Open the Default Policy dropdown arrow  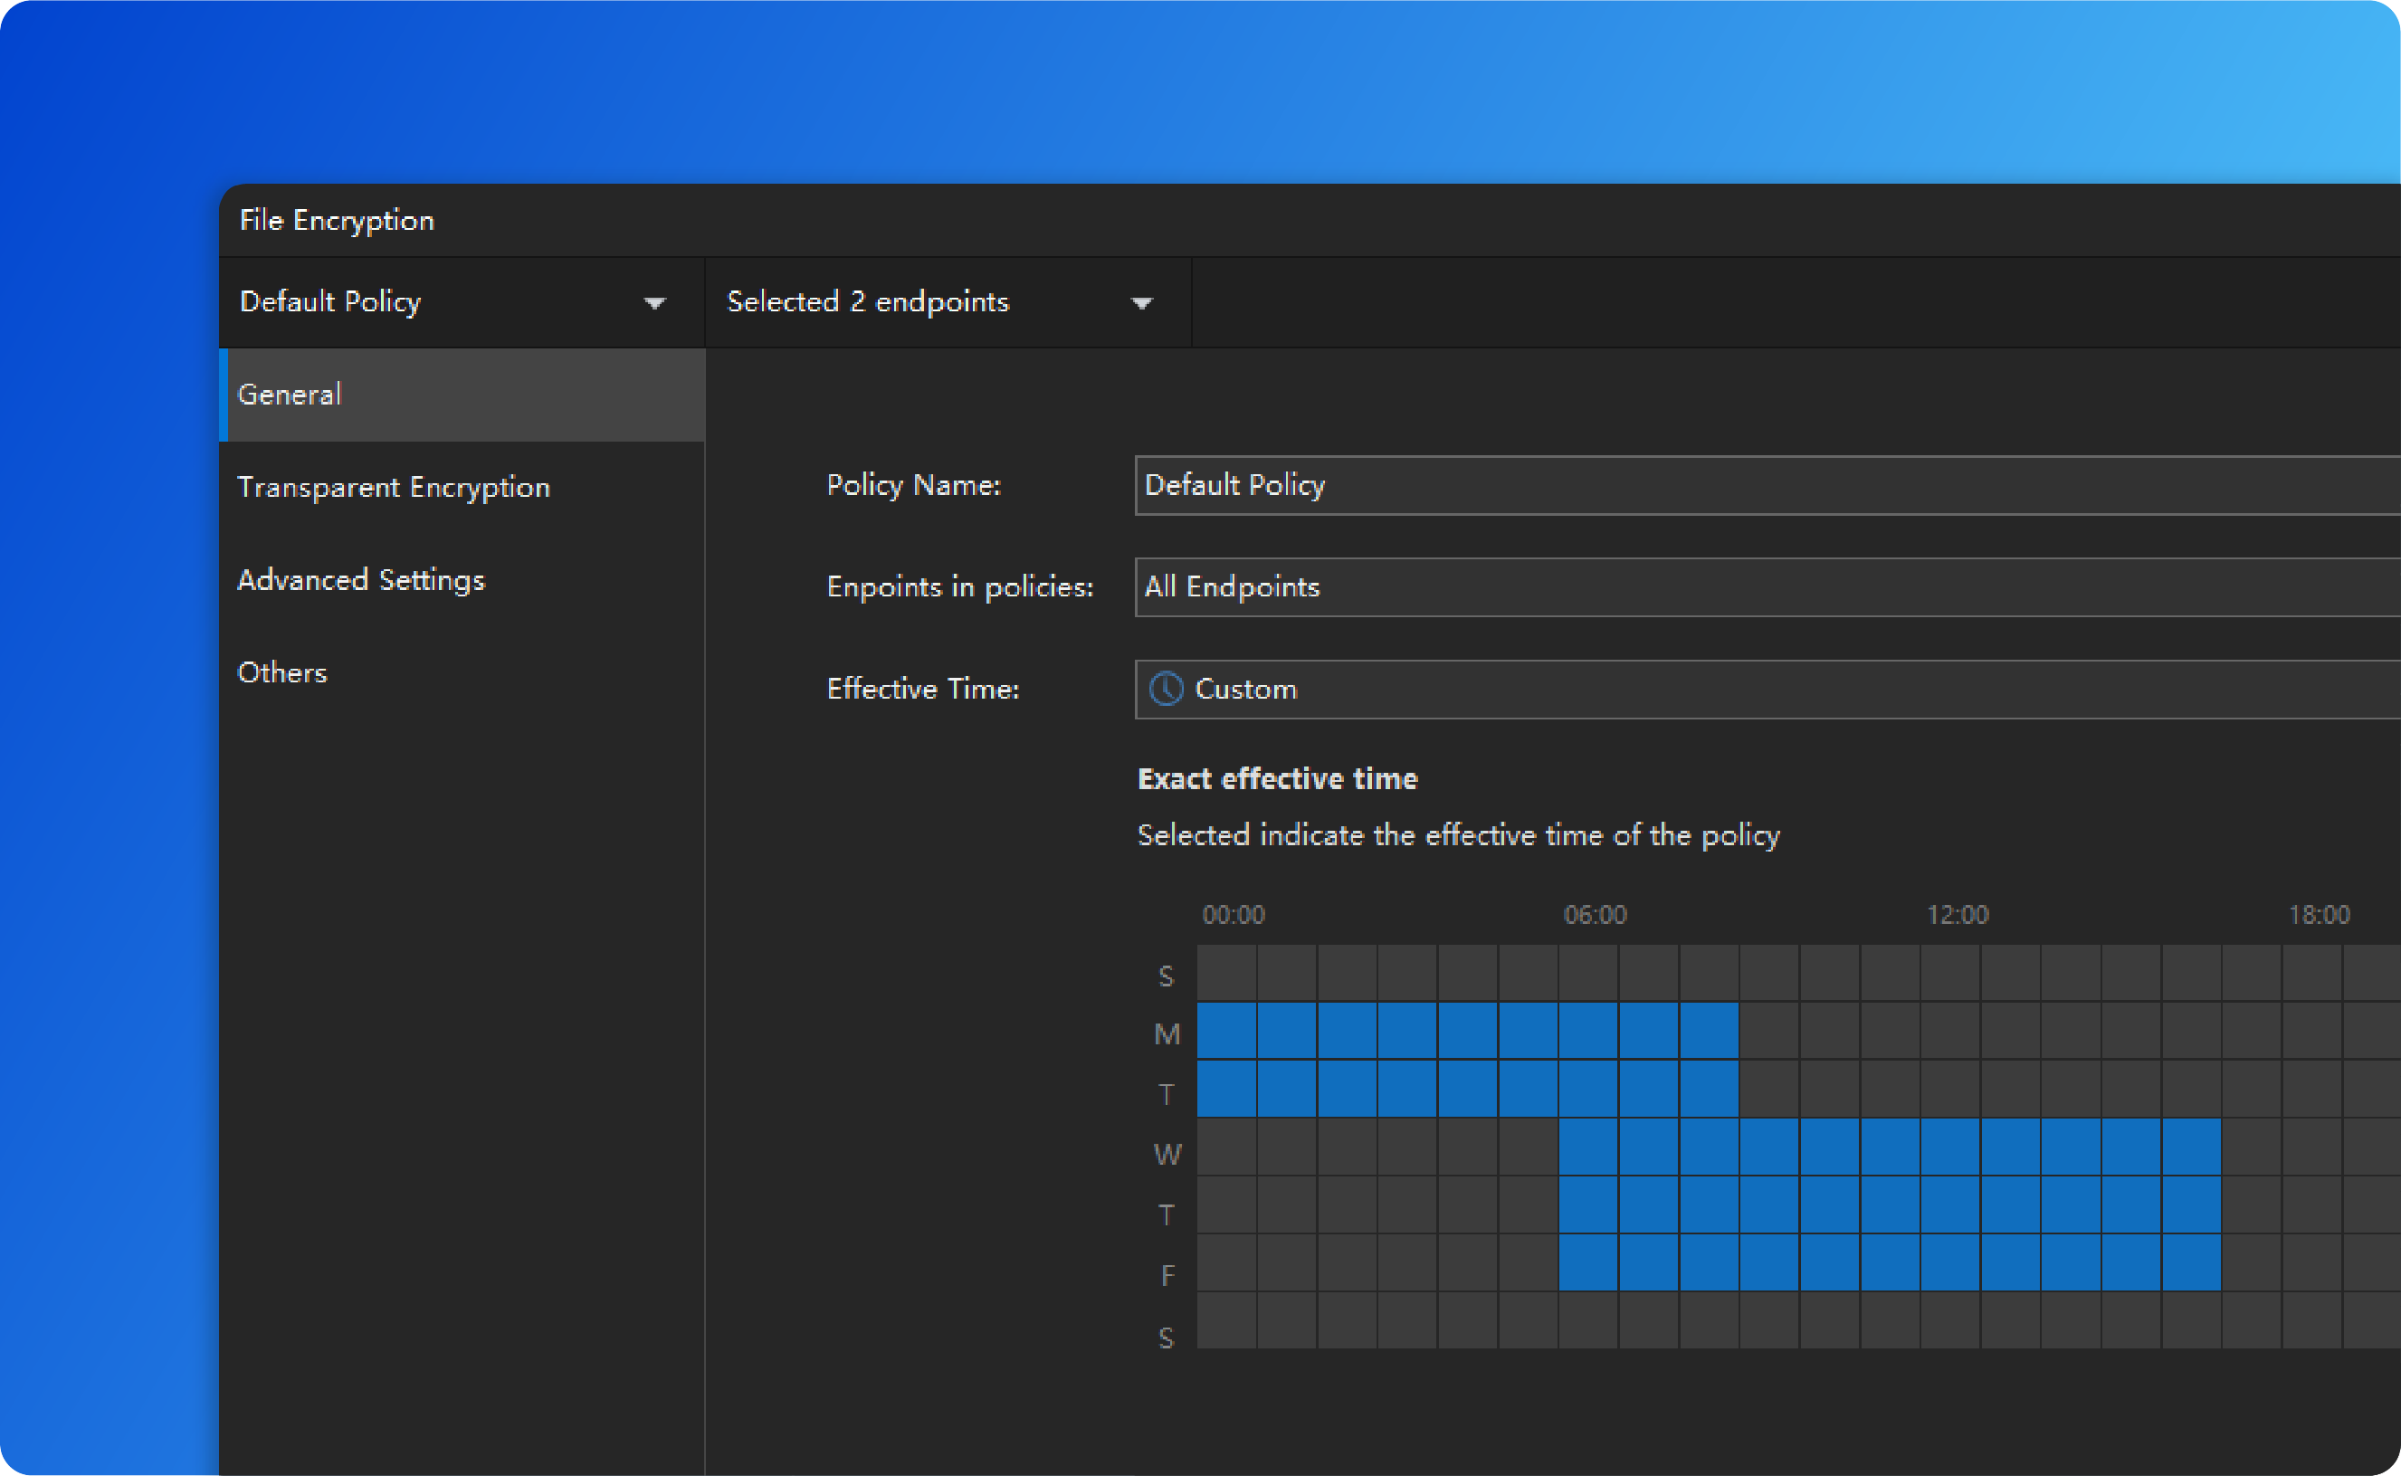[655, 303]
